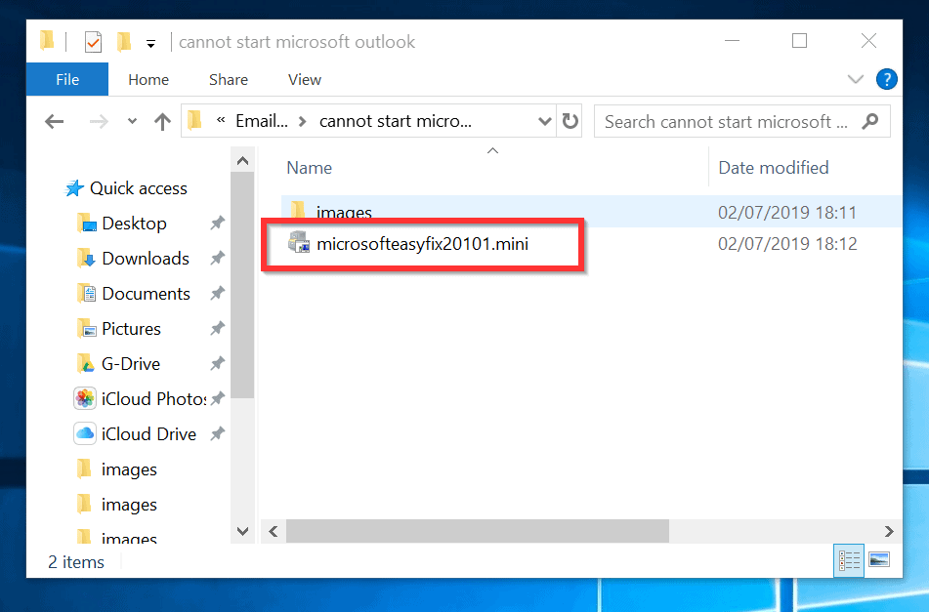Navigate up one folder level

(x=162, y=122)
